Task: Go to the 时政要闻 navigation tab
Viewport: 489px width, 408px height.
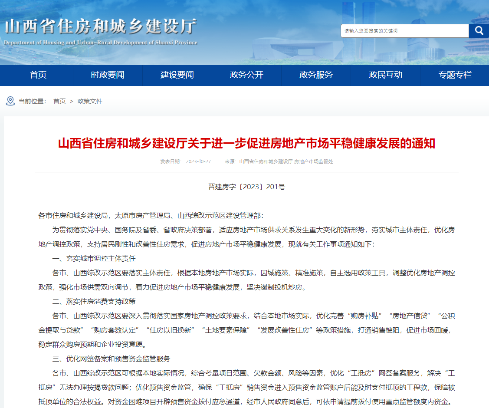Action: tap(108, 75)
